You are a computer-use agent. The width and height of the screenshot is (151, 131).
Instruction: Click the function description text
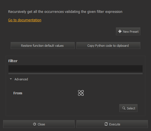65,12
